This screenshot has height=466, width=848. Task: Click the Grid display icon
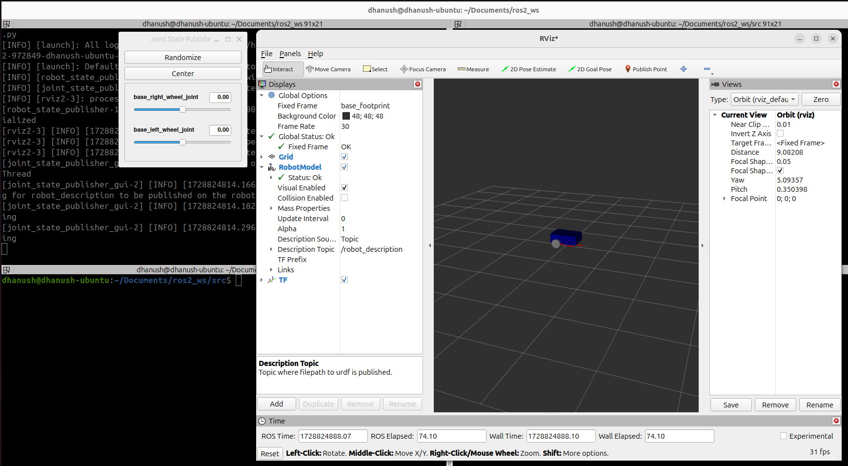point(272,157)
